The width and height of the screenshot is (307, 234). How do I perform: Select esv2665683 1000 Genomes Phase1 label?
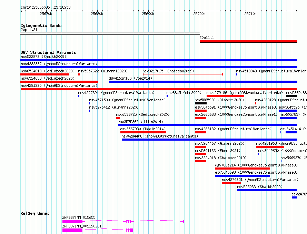click(x=236, y=114)
